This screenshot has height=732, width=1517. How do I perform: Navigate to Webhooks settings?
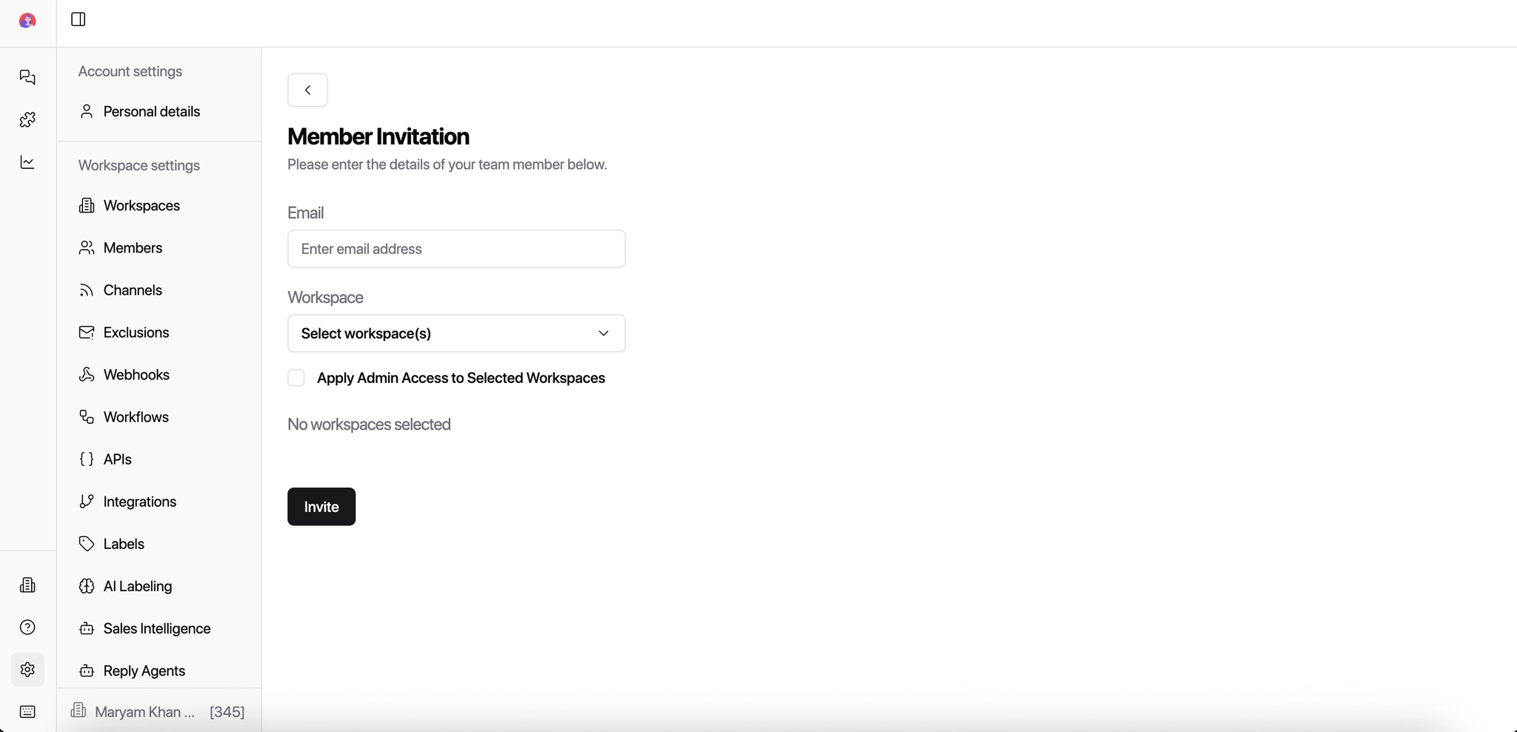click(136, 374)
